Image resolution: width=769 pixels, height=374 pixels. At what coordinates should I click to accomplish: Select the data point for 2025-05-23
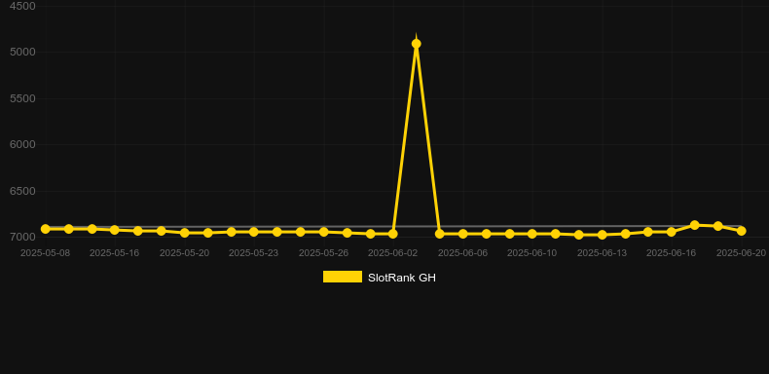pyautogui.click(x=253, y=232)
